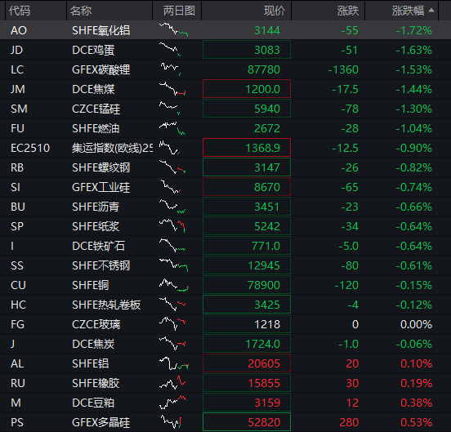Open the SHFE氧化铝 two-day sparkline chart
Image resolution: width=451 pixels, height=432 pixels.
(173, 30)
